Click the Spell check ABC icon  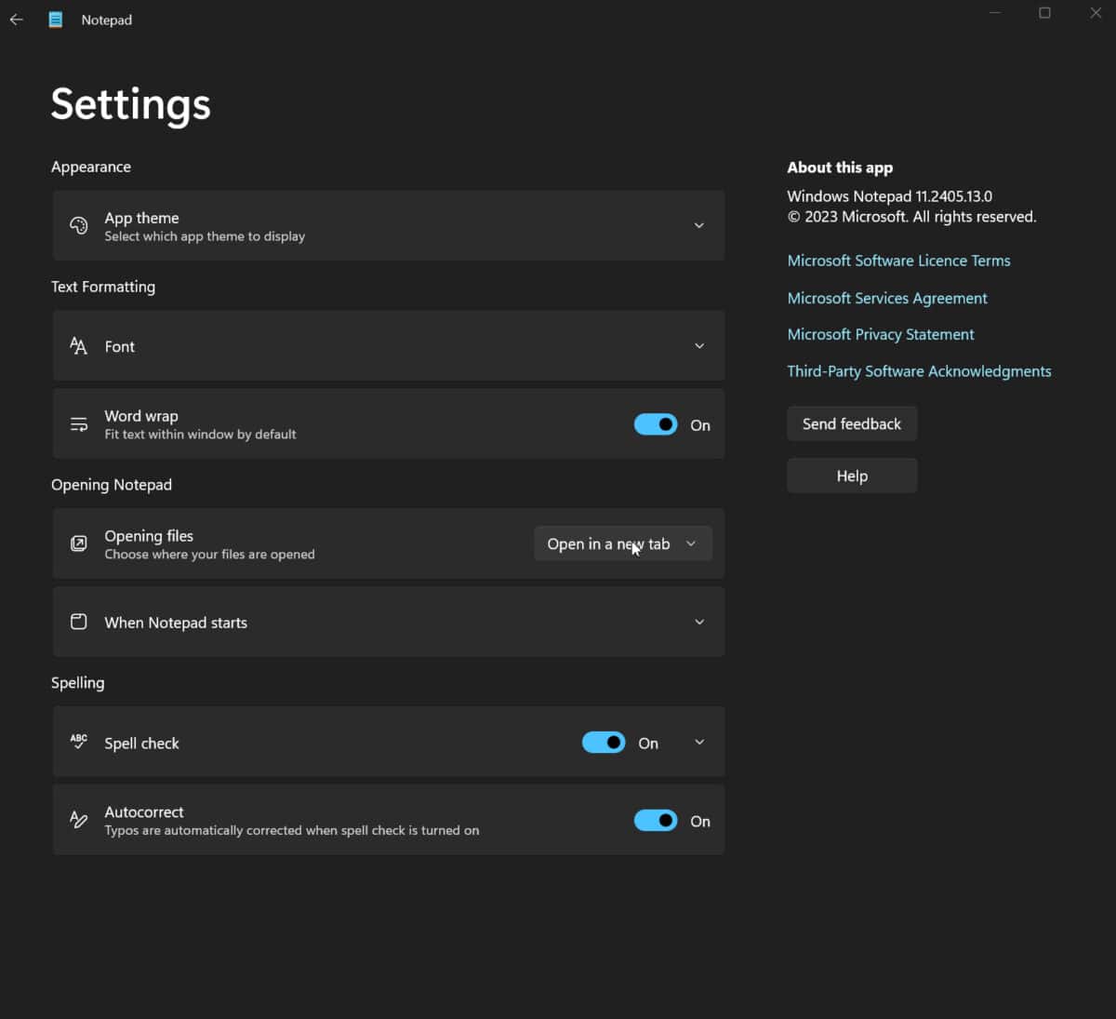tap(79, 742)
